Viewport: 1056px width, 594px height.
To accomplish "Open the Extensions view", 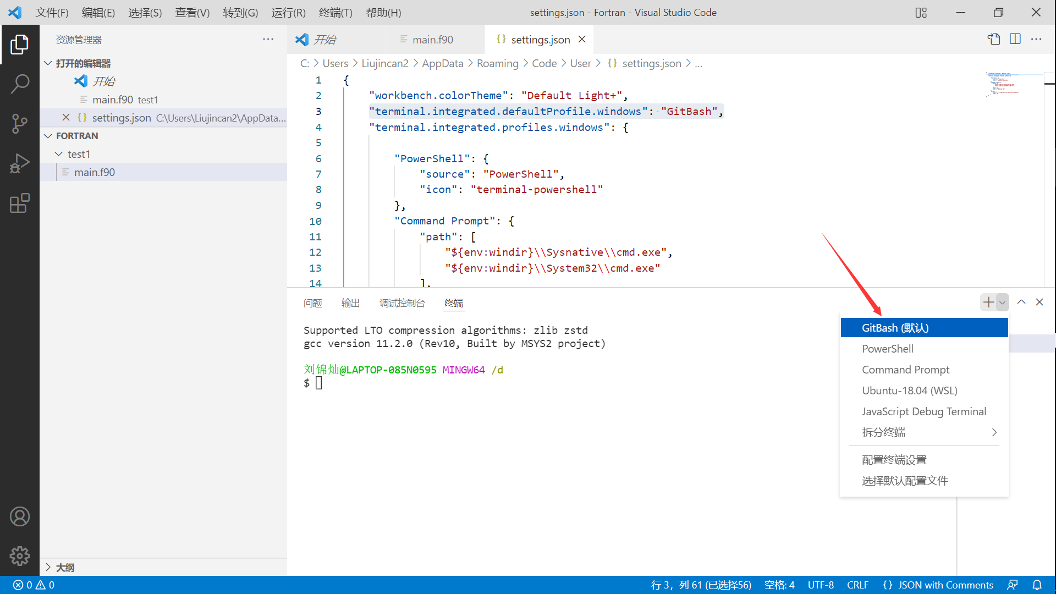I will pos(19,203).
